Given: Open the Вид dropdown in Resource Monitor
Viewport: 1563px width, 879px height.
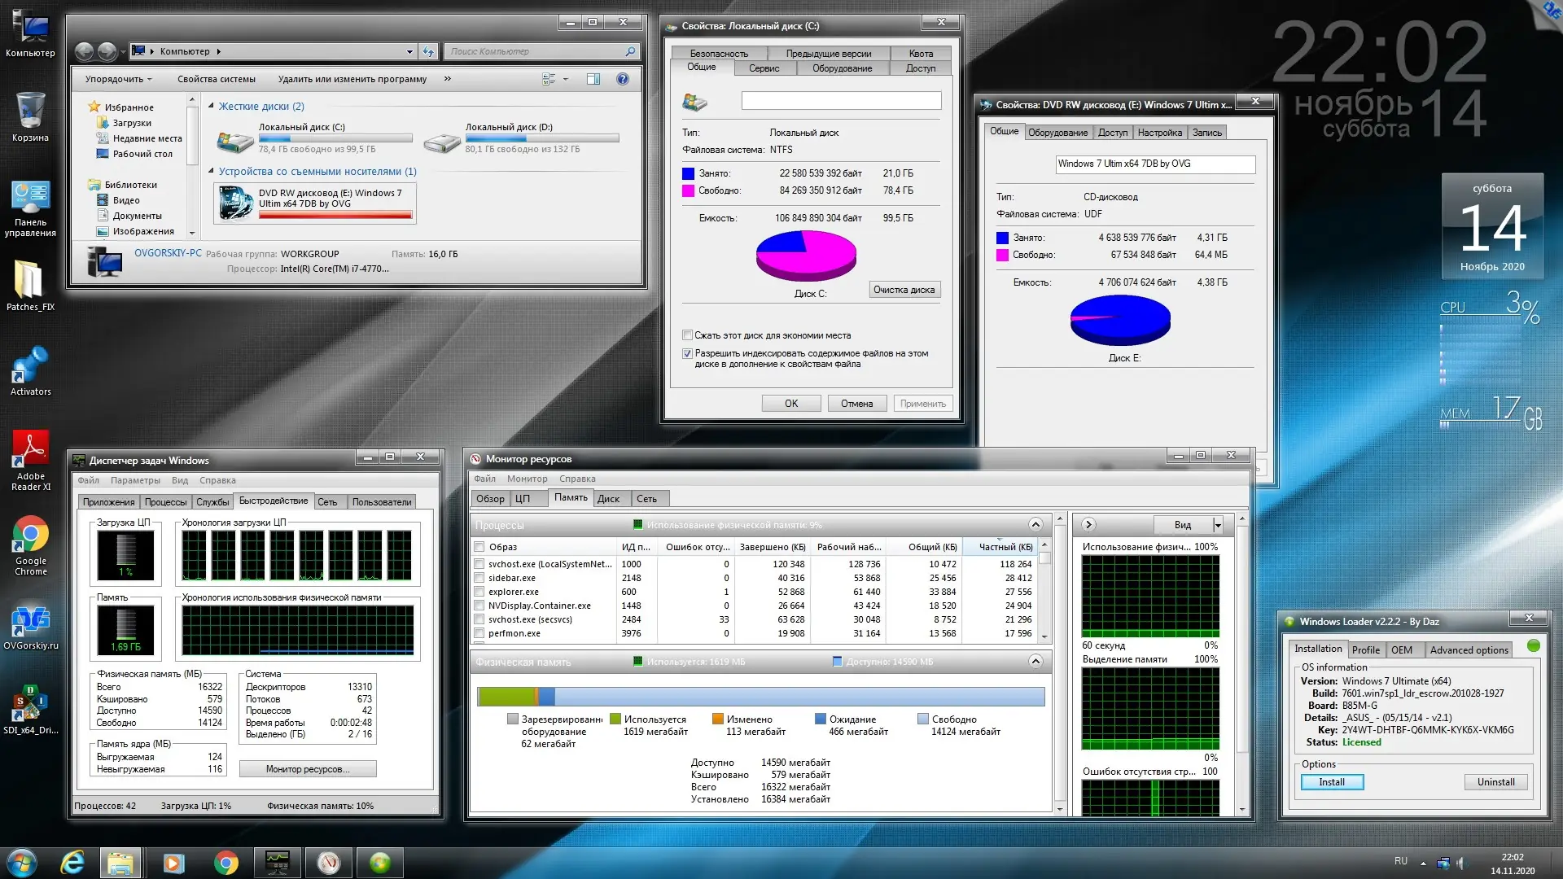Looking at the screenshot, I should [1215, 524].
